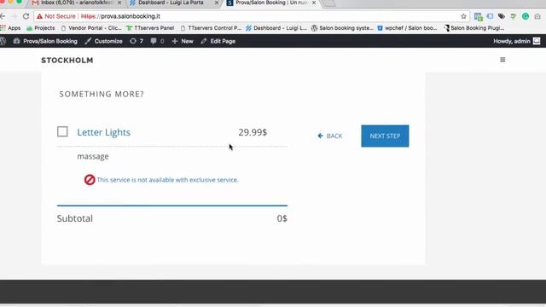Click Customize in admin bar
This screenshot has height=307, width=546.
coord(103,41)
